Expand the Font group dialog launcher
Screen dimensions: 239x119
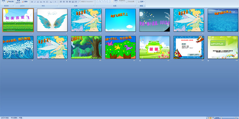pyautogui.click(x=58, y=6)
